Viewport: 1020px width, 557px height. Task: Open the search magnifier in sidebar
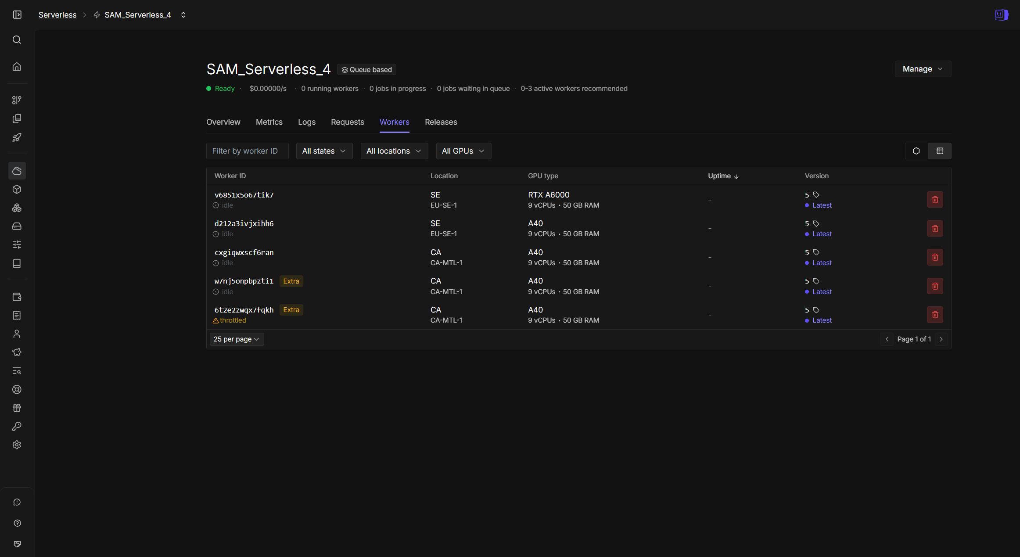(17, 40)
